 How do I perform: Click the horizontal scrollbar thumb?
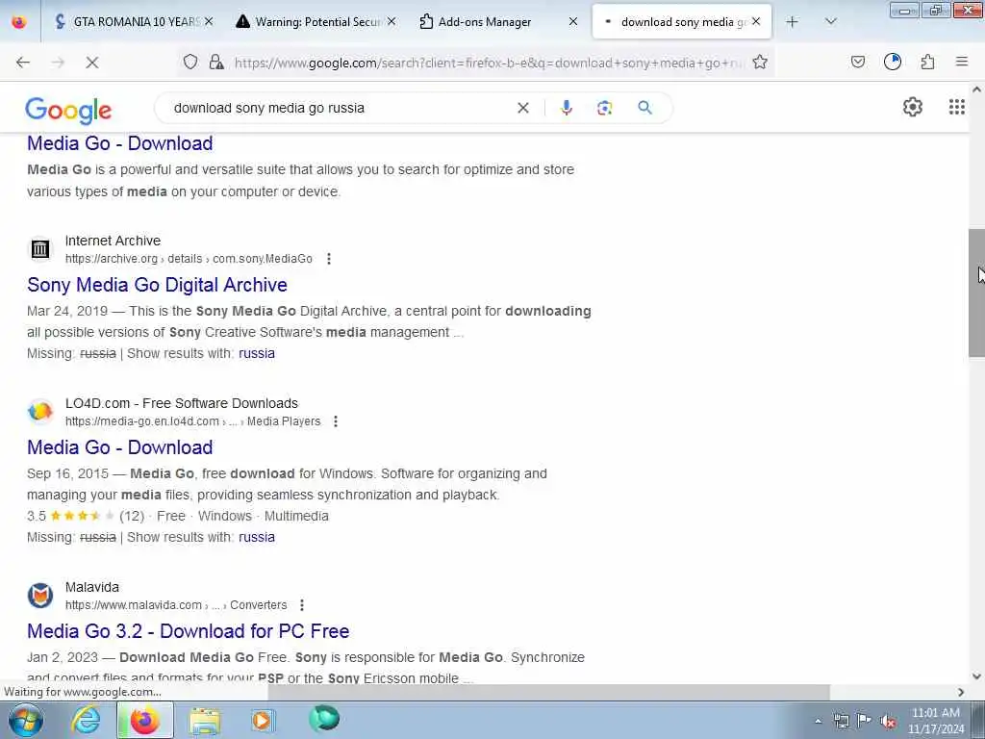coord(549,692)
